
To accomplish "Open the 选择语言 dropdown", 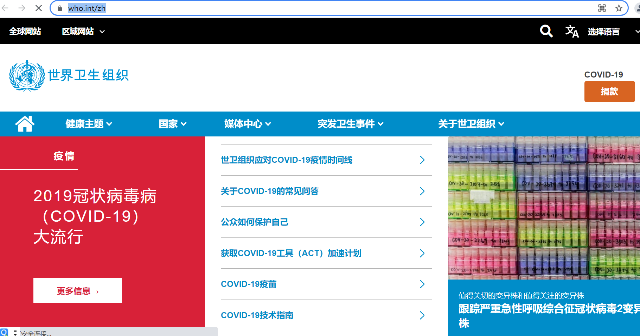I will click(x=603, y=31).
